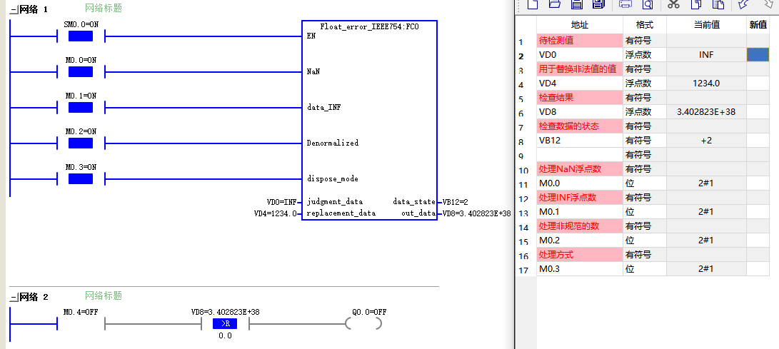Click the Save toolbar icon
The height and width of the screenshot is (349, 779).
[576, 4]
